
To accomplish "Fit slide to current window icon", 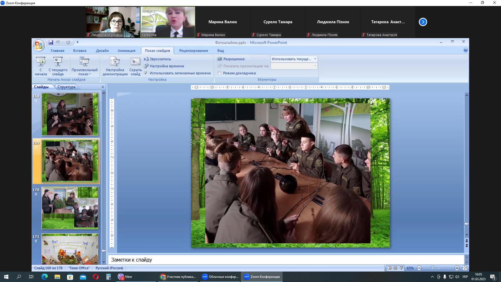I will pos(465,268).
